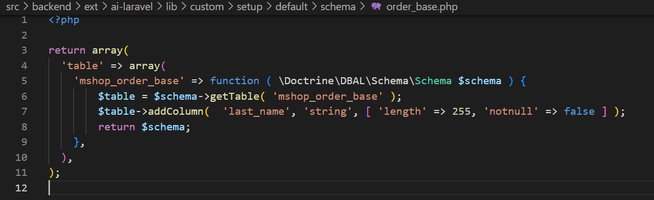Open the 'ai-laravel' breadcrumb folder
This screenshot has width=654, height=200.
pyautogui.click(x=131, y=7)
